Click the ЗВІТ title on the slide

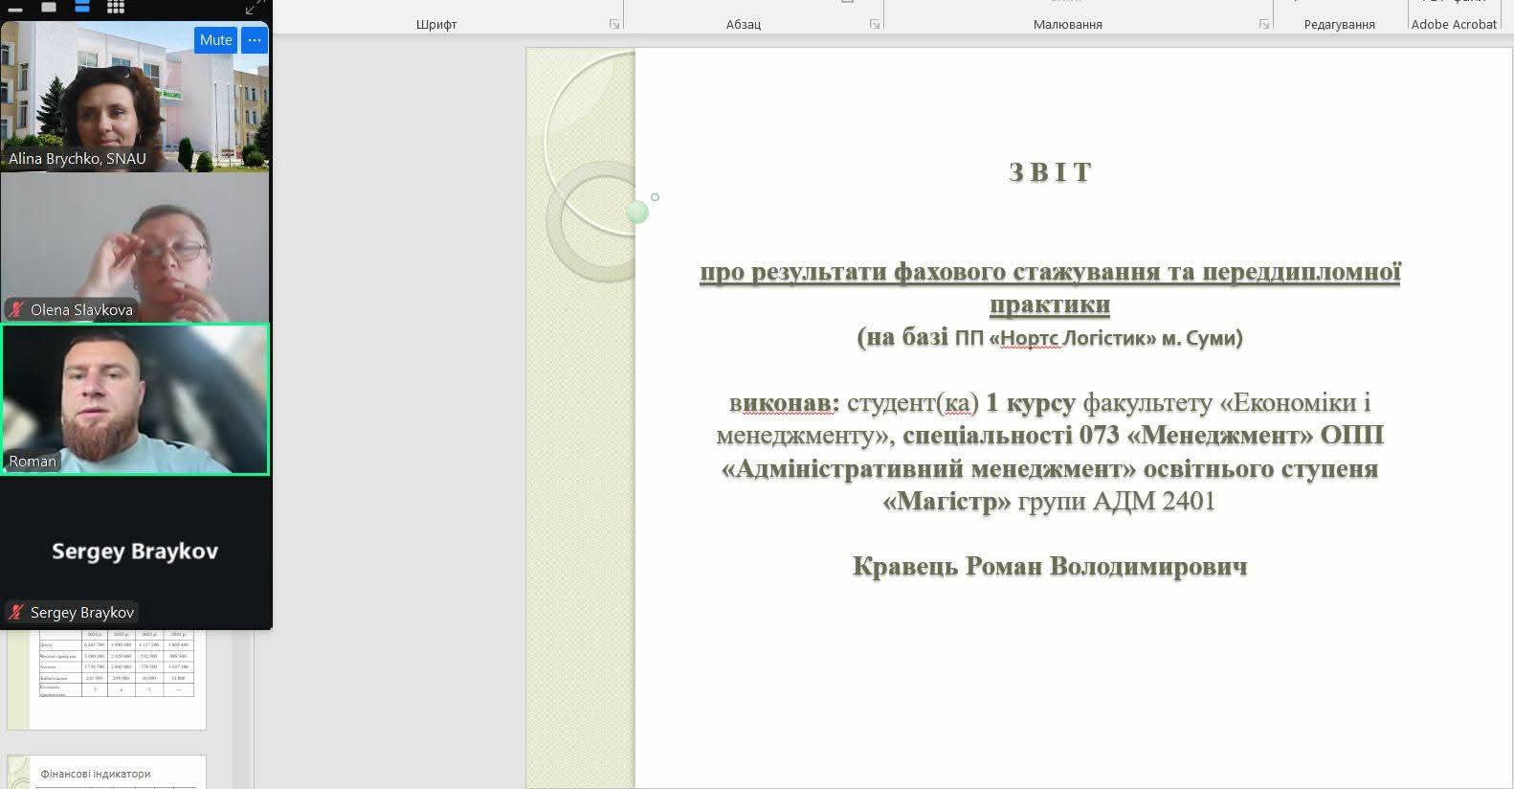point(1050,172)
